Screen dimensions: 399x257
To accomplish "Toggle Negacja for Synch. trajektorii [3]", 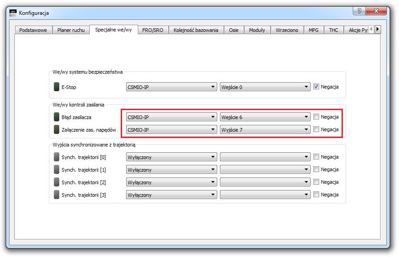I will [316, 195].
